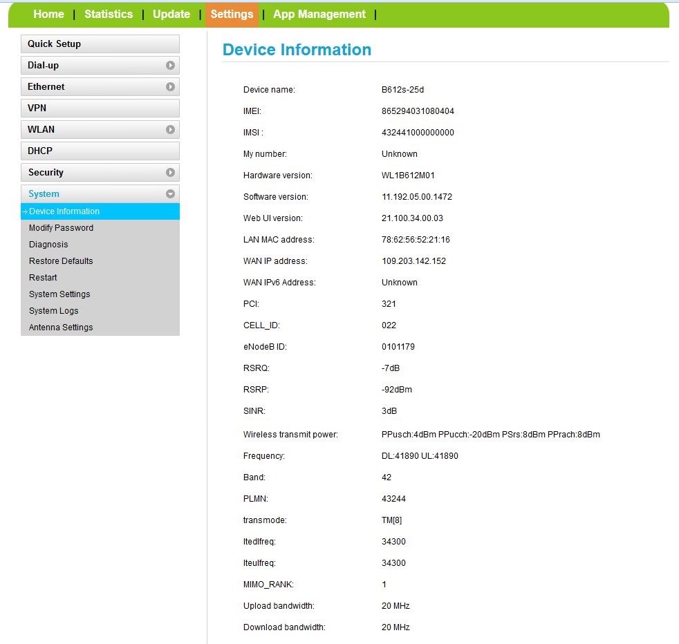This screenshot has width=679, height=644.
Task: Expand the Security section arrow icon
Action: 170,173
